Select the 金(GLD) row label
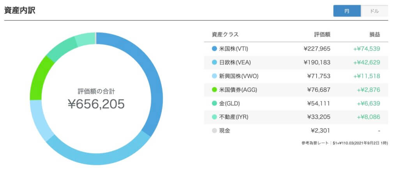Image resolution: width=399 pixels, height=182 pixels. point(230,103)
